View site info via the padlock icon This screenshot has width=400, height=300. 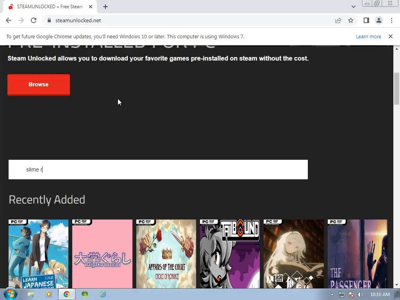pyautogui.click(x=49, y=20)
